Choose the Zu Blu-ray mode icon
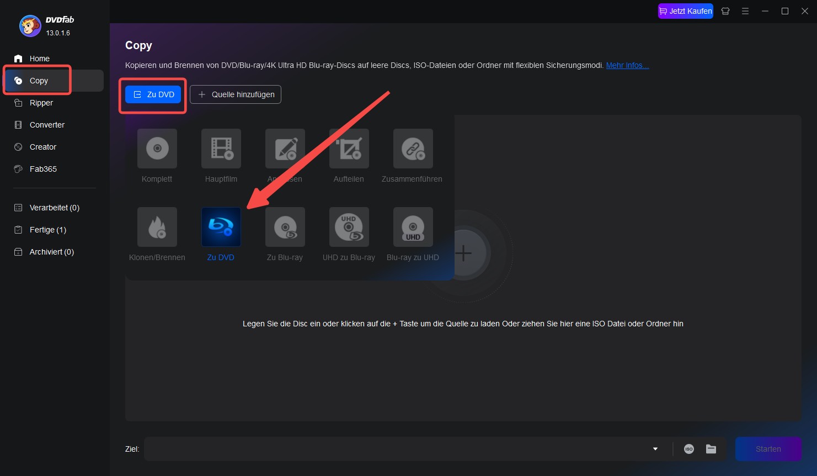Viewport: 817px width, 476px height. [285, 227]
